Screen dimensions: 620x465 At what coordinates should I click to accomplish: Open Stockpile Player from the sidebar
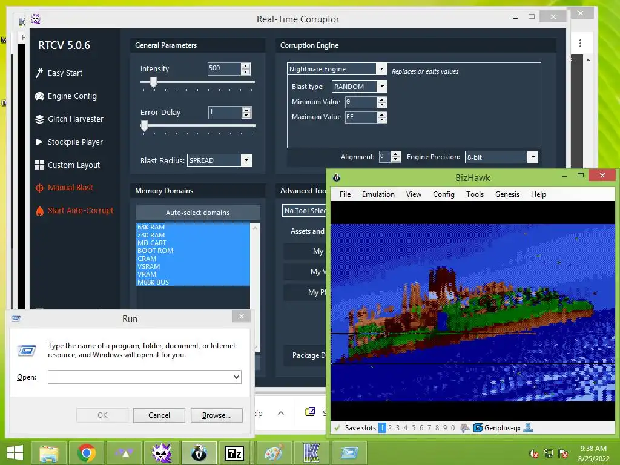(x=69, y=142)
